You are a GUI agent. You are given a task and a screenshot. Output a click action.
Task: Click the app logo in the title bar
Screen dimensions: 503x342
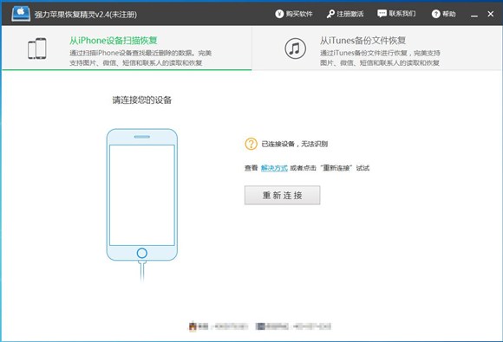pyautogui.click(x=21, y=14)
